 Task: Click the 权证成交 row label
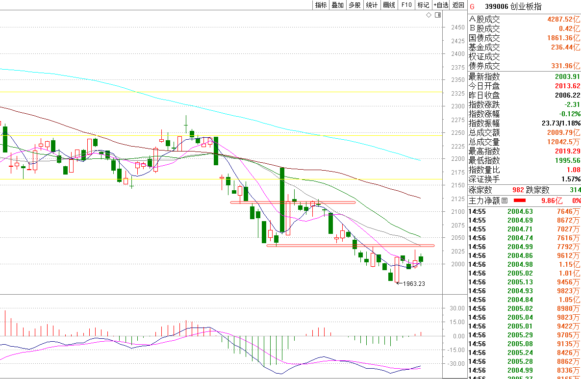point(484,57)
